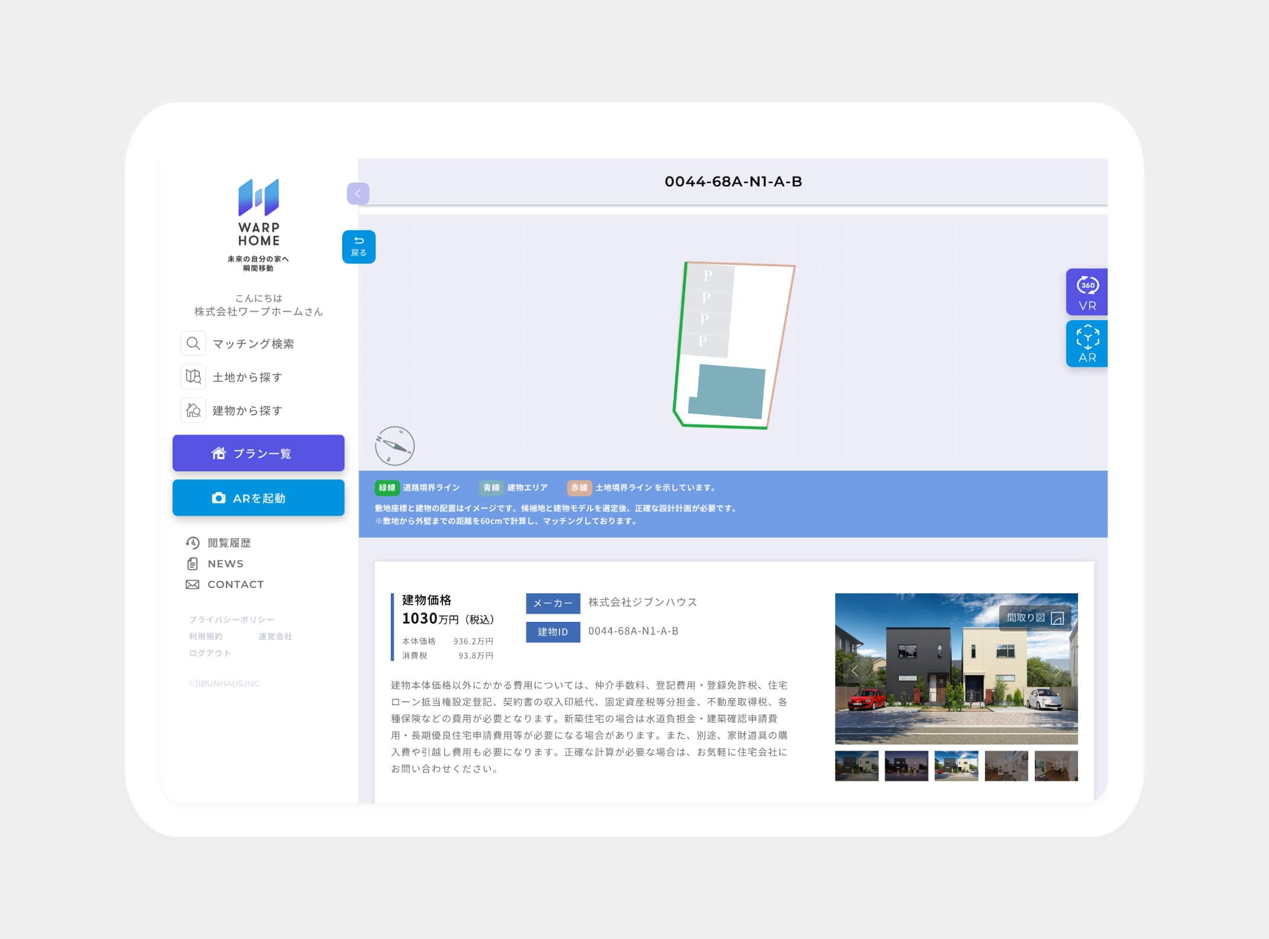Viewport: 1269px width, 939px height.
Task: Go to previous house photo
Action: (x=854, y=670)
